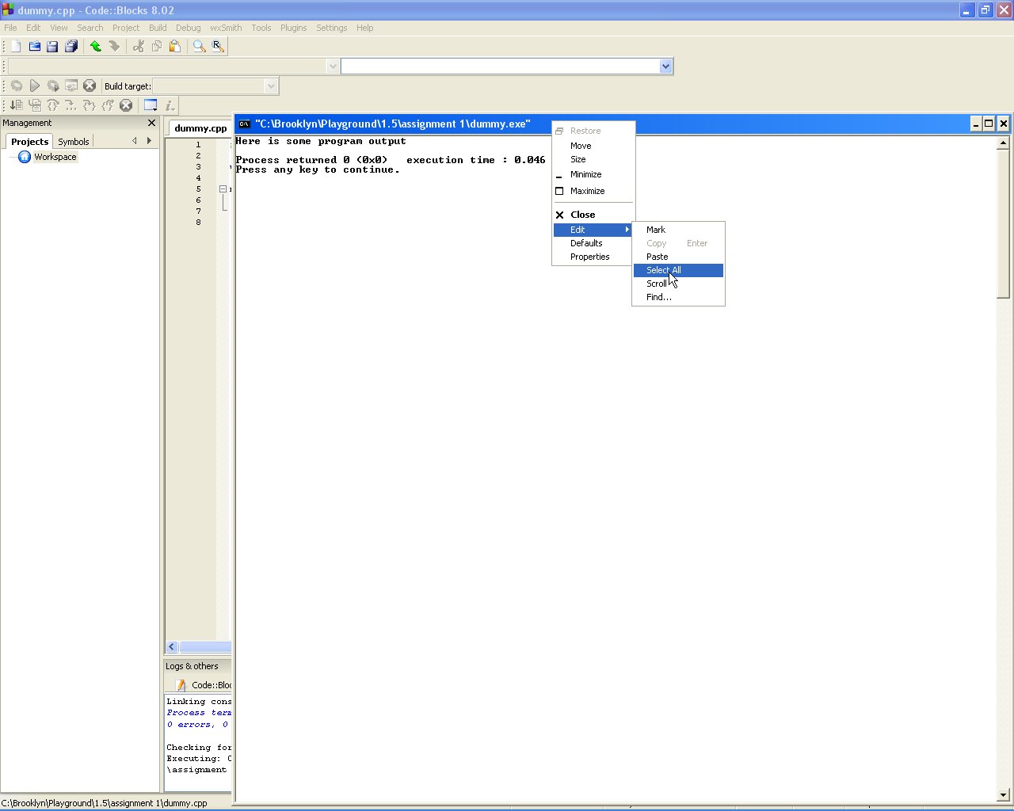Click the Copy toolbar icon

coord(157,47)
